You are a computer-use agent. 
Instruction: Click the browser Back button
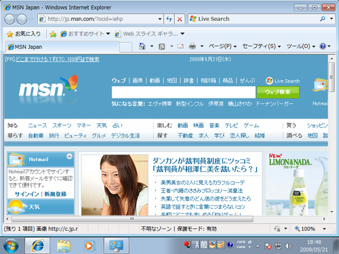(x=9, y=19)
